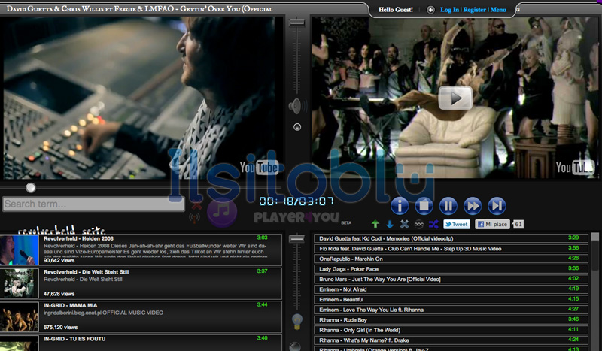The width and height of the screenshot is (602, 351).
Task: Stop playback with the stop button
Action: (x=424, y=206)
